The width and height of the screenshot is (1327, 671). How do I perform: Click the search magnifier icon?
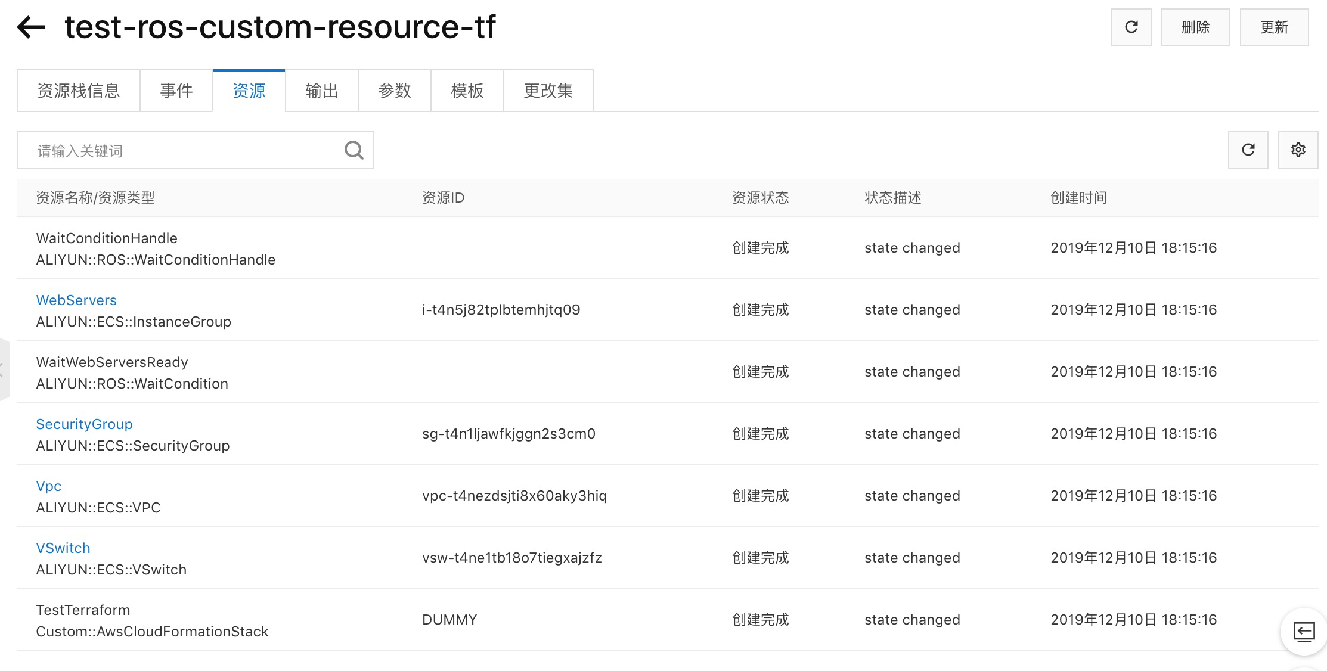pos(354,150)
